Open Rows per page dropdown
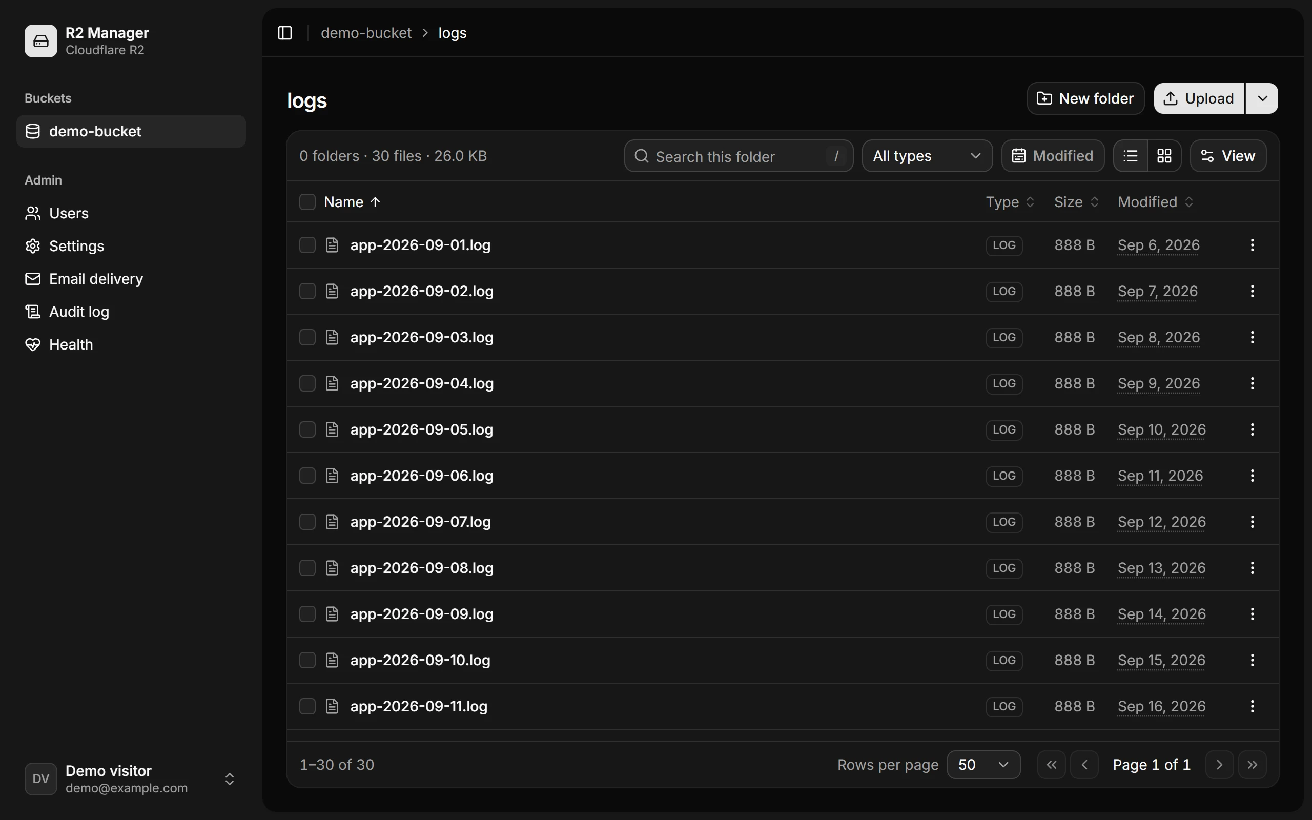 pos(983,765)
